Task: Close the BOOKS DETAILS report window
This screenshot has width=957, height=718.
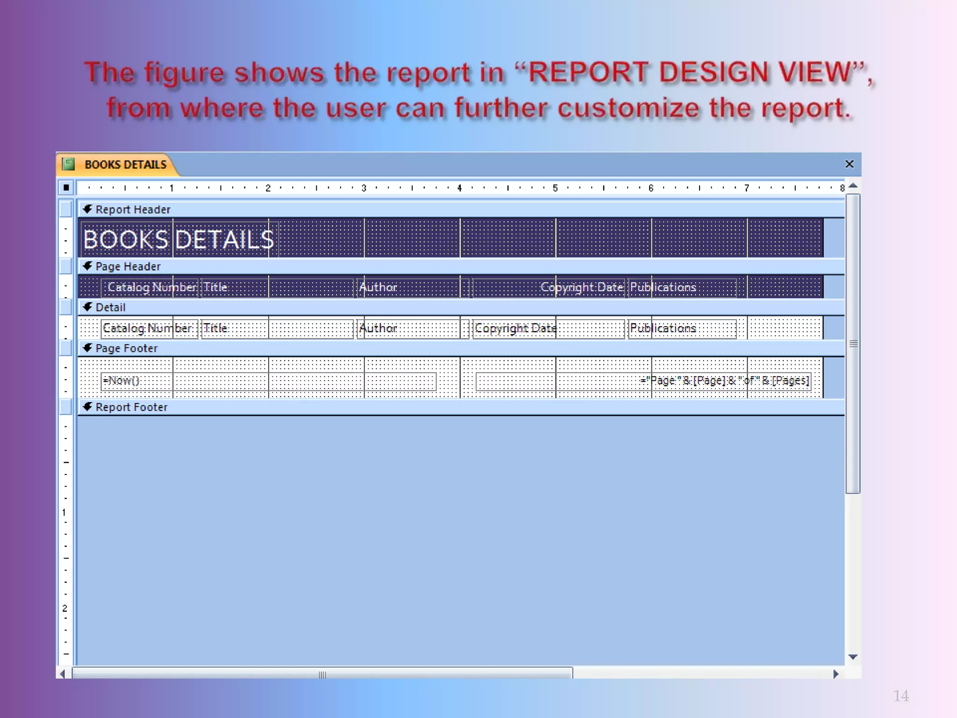Action: coord(849,164)
